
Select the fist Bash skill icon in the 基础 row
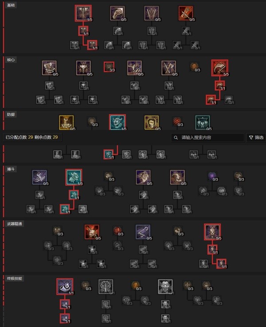(117, 13)
